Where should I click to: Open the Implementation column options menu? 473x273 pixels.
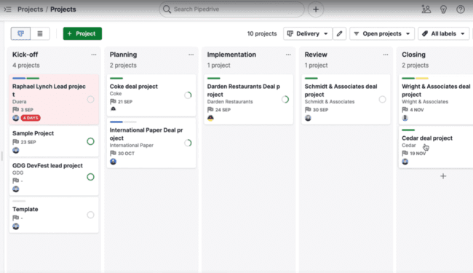[288, 55]
